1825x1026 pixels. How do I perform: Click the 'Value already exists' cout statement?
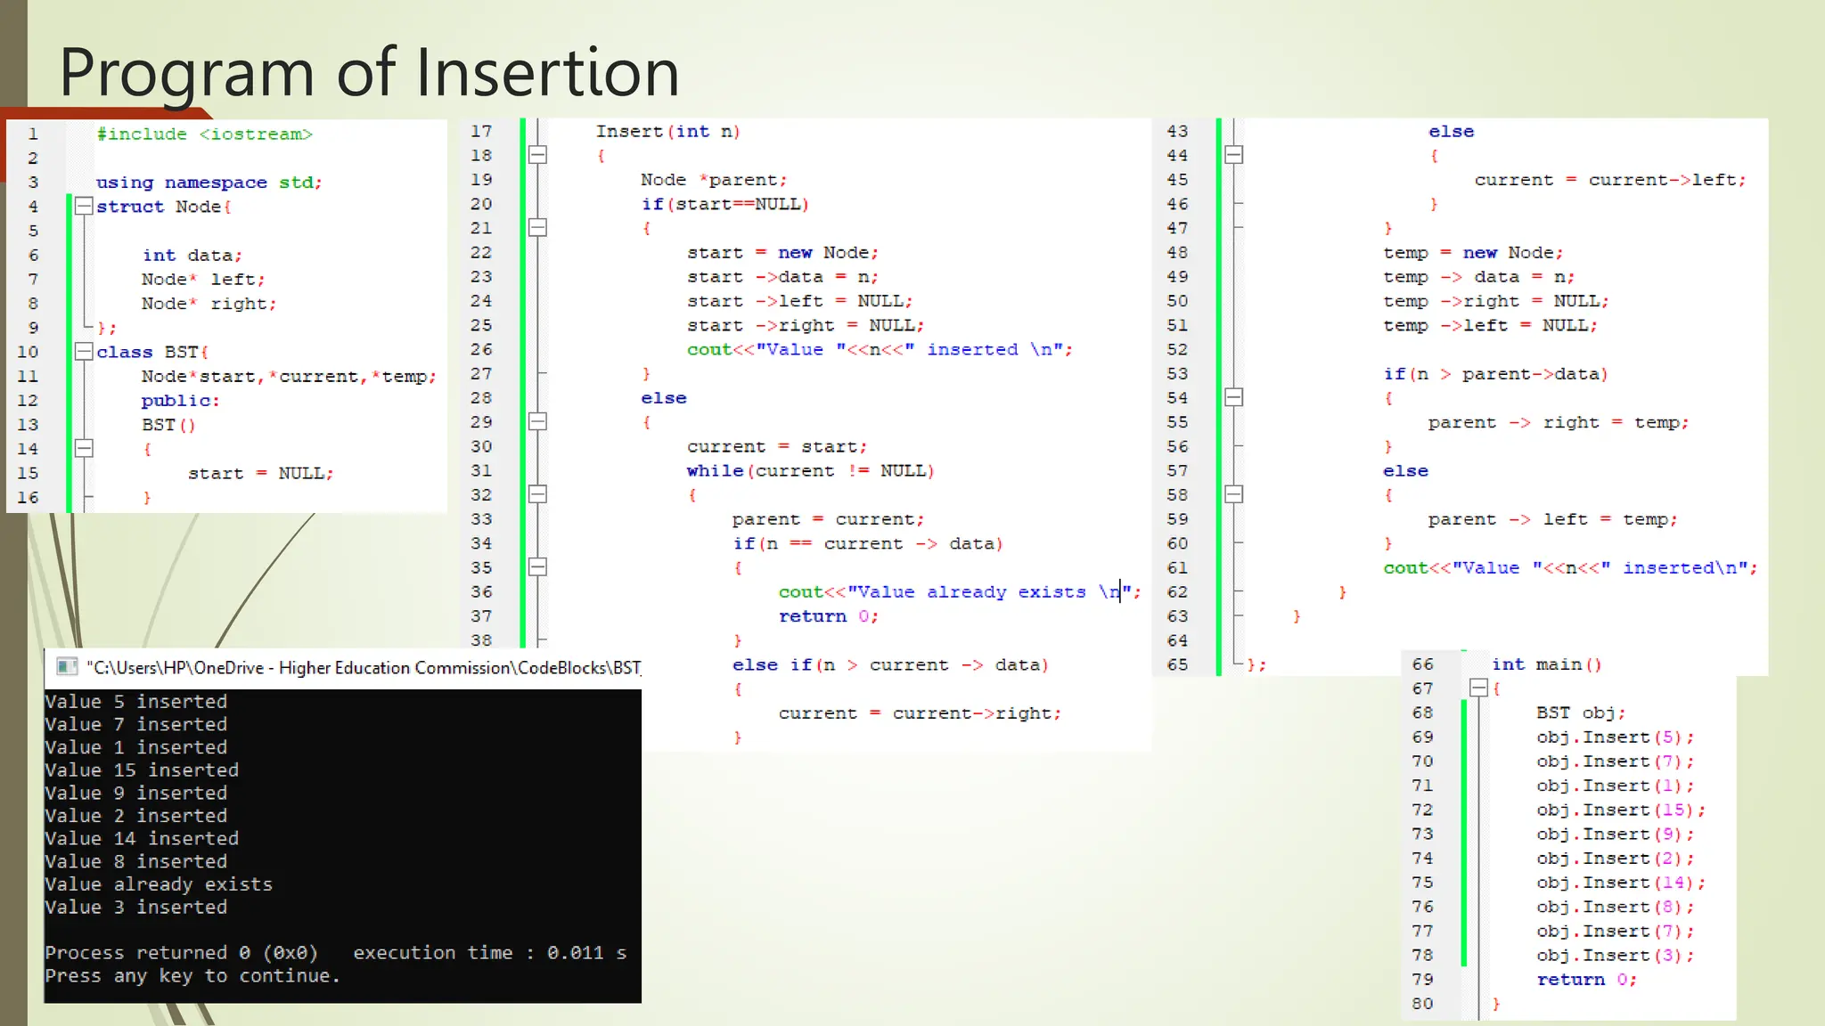960,592
